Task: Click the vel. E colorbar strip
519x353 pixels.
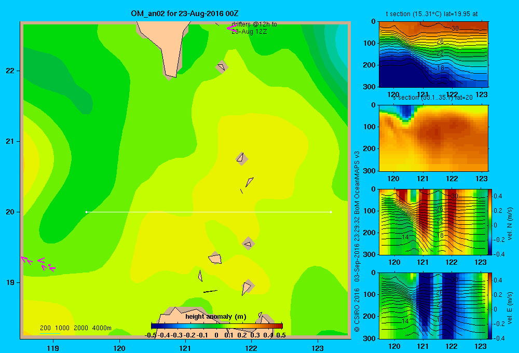Action: coord(490,306)
